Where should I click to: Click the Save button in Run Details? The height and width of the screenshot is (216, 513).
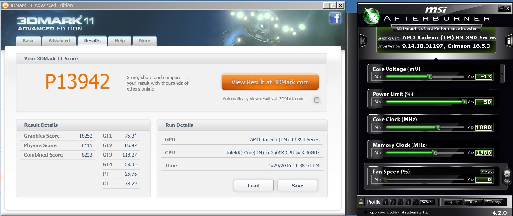tap(297, 186)
